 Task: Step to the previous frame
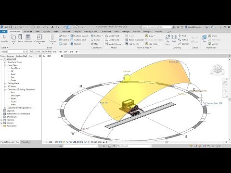(60, 52)
